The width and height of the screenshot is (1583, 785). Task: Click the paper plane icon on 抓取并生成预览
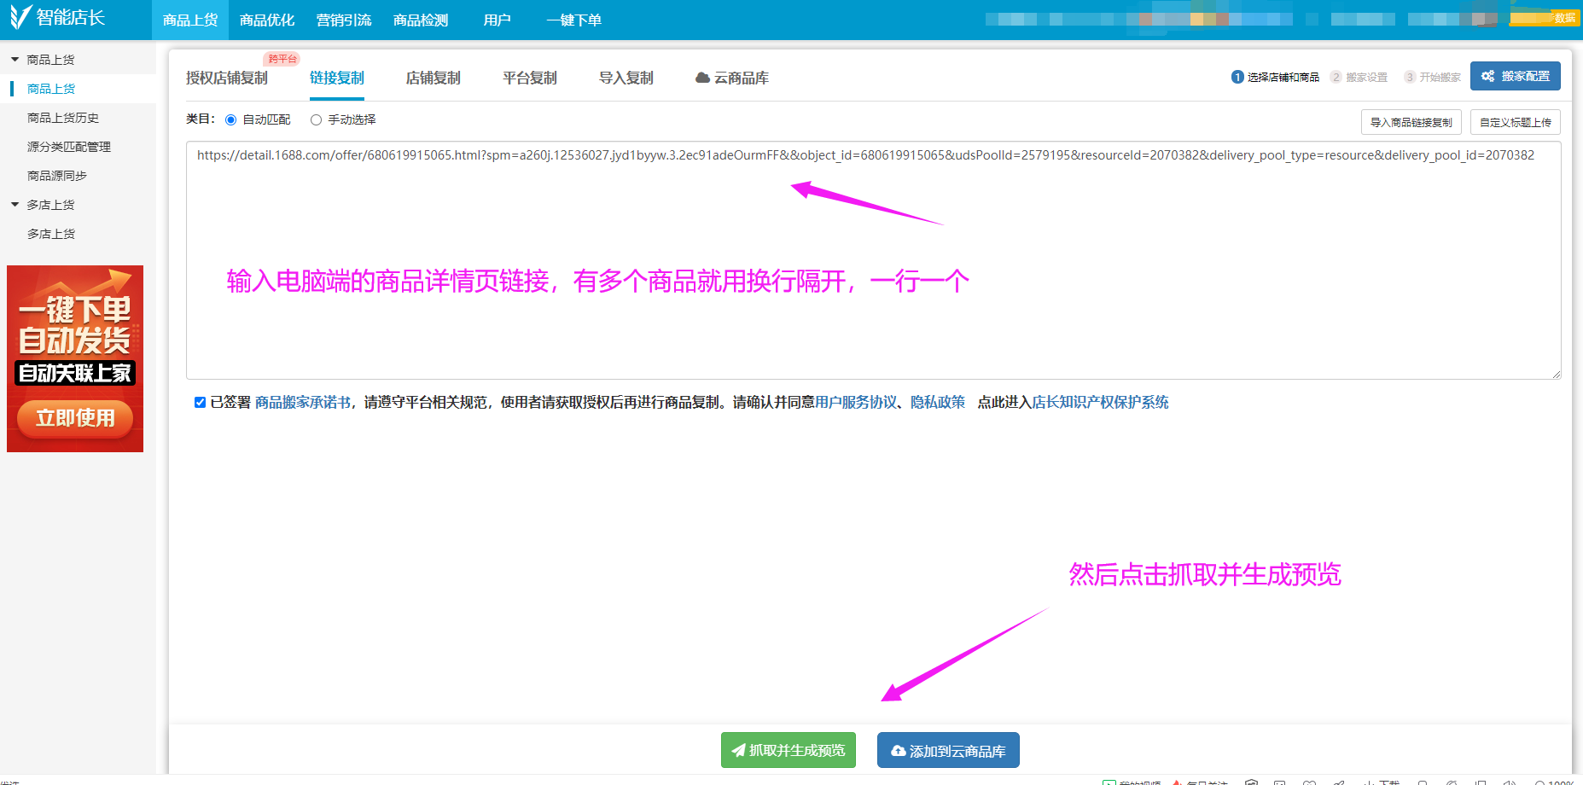pos(738,751)
